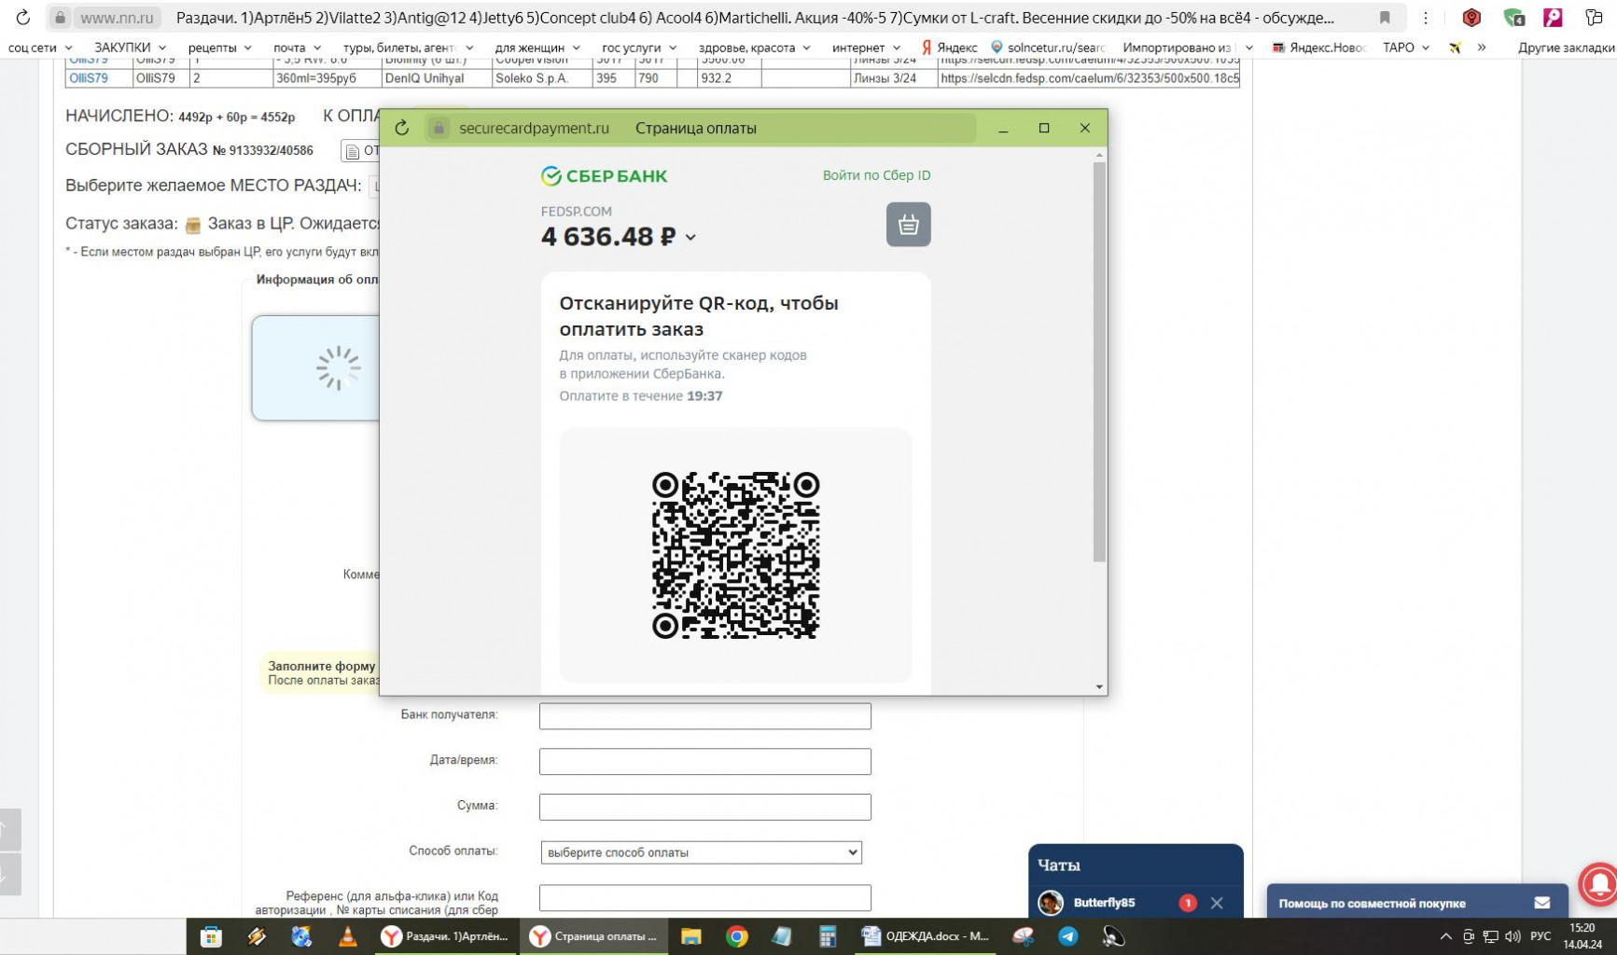Click the Дата/время input field
The image size is (1617, 955).
point(704,761)
